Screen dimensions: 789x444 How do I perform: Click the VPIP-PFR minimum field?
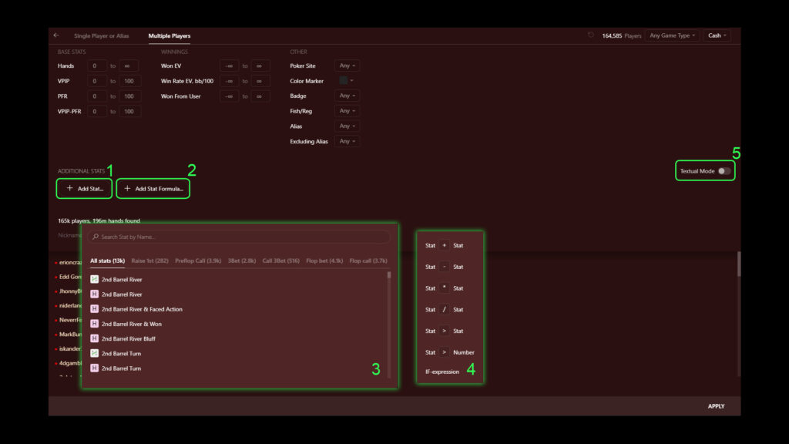(96, 111)
